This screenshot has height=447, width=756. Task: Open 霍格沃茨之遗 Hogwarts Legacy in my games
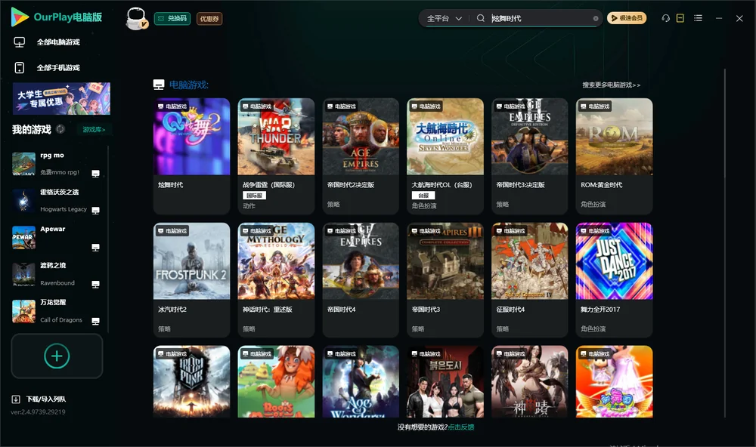[x=58, y=200]
